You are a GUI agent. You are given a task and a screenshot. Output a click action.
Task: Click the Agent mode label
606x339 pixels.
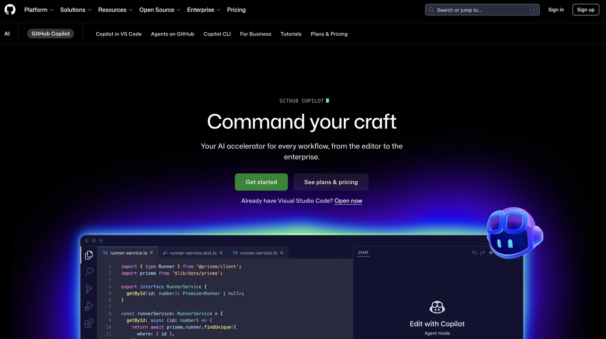coord(437,333)
